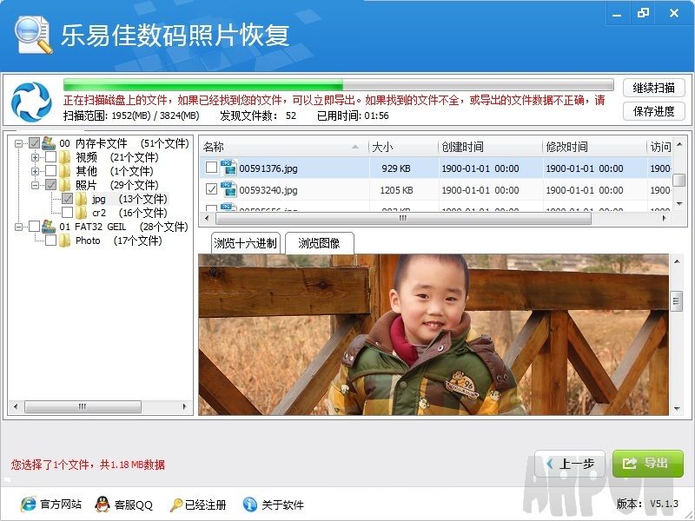Click the QQ penguin 客服QQ icon

(x=103, y=505)
